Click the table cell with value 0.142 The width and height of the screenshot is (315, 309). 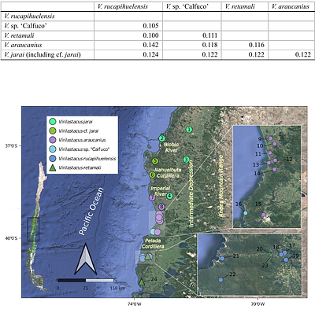150,45
